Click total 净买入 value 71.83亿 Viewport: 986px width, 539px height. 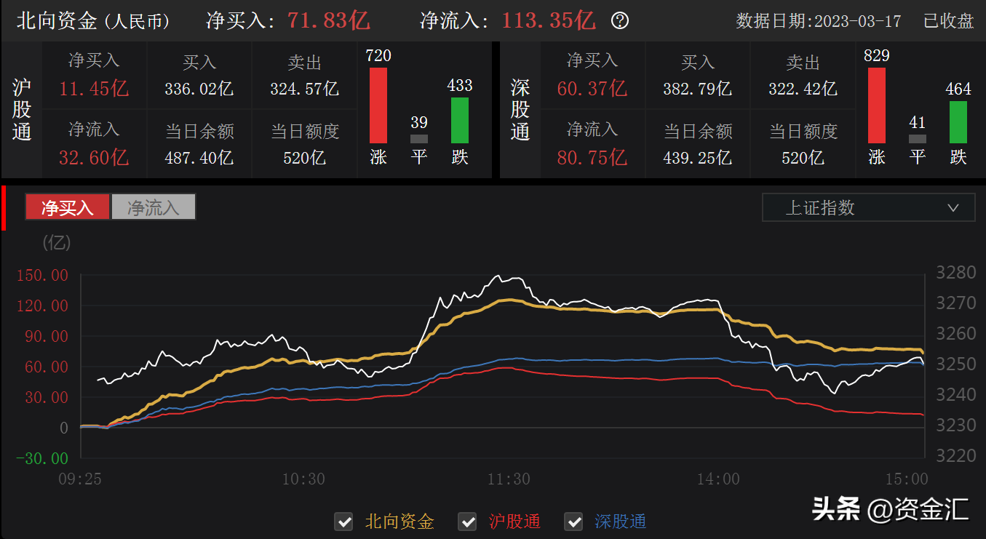point(329,20)
